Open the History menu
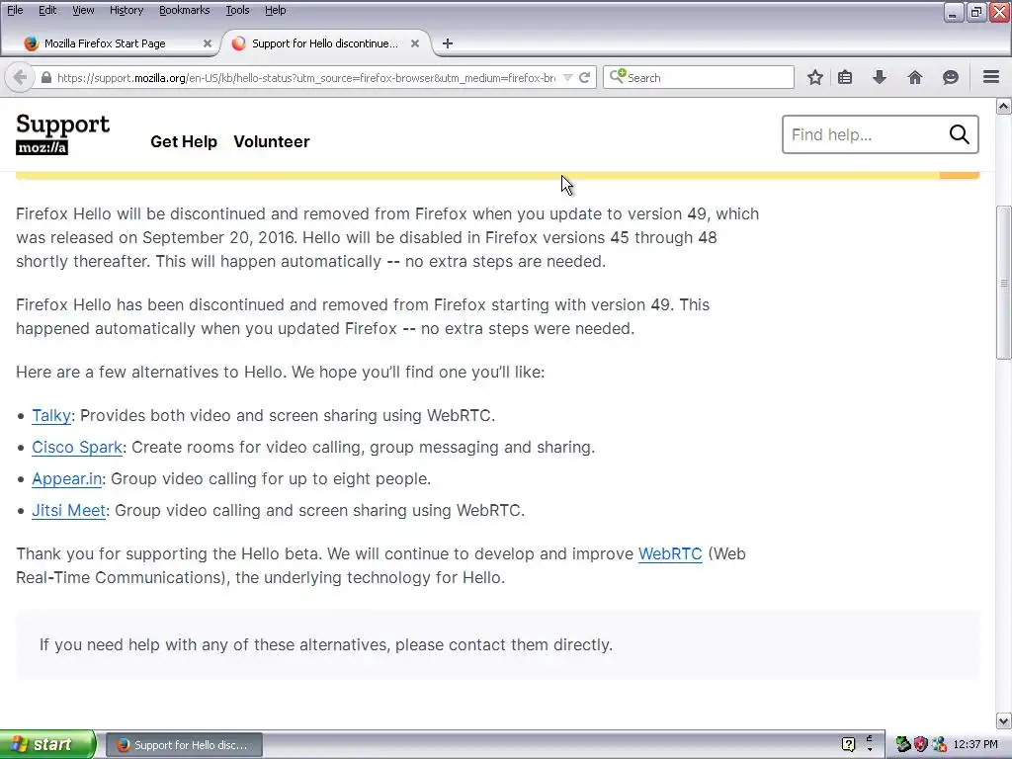The width and height of the screenshot is (1012, 759). tap(126, 10)
